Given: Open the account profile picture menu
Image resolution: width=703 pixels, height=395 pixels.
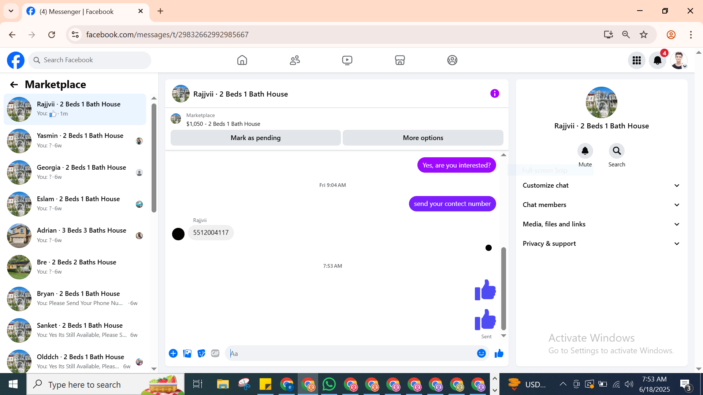Looking at the screenshot, I should (678, 60).
